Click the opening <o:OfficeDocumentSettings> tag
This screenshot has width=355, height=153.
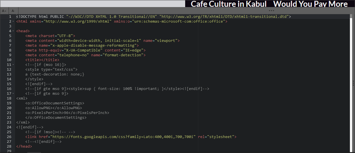pyautogui.click(x=55, y=103)
